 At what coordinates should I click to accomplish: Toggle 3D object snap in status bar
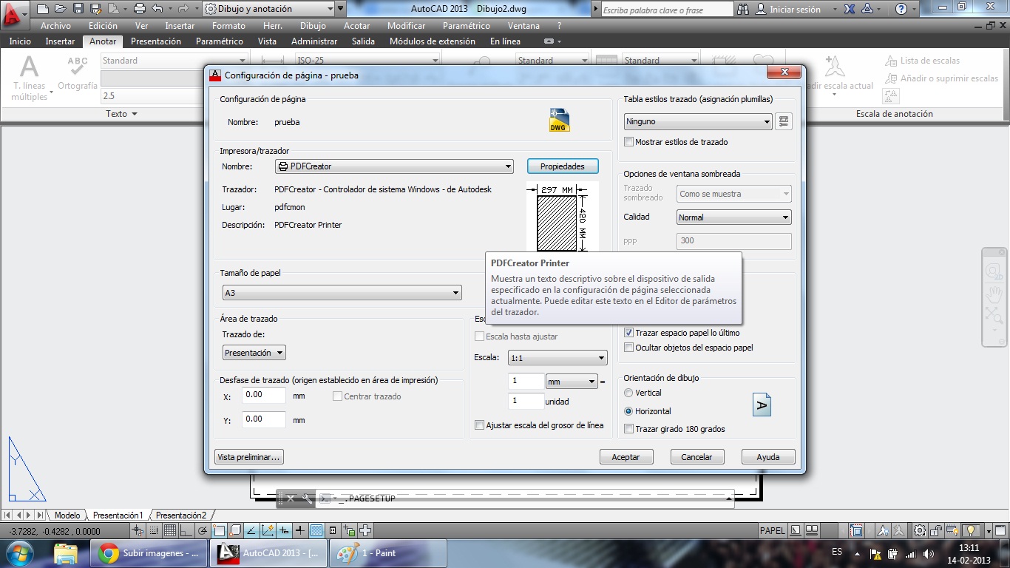(235, 530)
